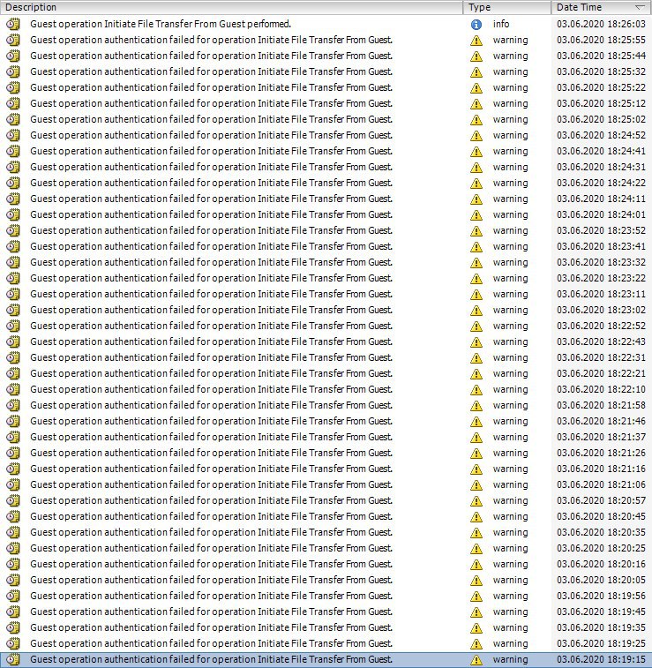The width and height of the screenshot is (652, 668).
Task: Select the failed authentication description at 18:19:35
Action: click(x=211, y=627)
